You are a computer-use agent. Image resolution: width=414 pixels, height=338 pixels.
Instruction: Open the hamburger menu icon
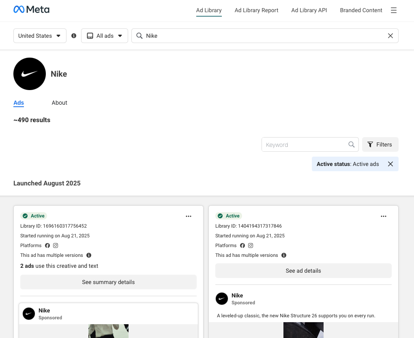pyautogui.click(x=393, y=10)
